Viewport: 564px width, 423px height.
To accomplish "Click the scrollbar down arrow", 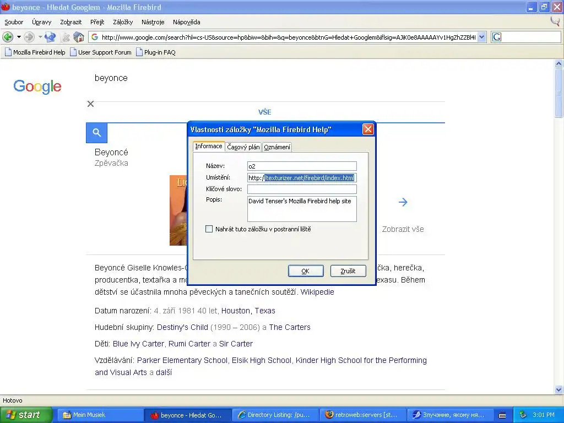I will tap(558, 389).
